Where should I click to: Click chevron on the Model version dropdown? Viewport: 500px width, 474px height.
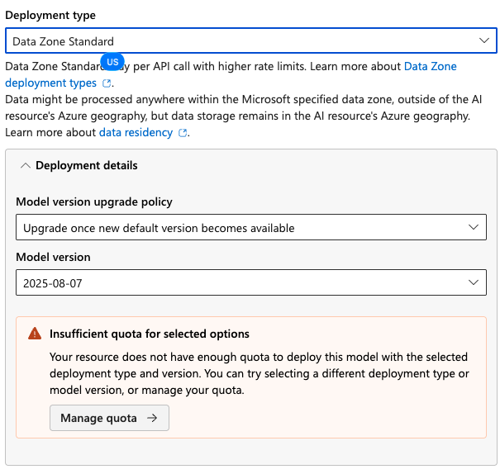pyautogui.click(x=474, y=283)
